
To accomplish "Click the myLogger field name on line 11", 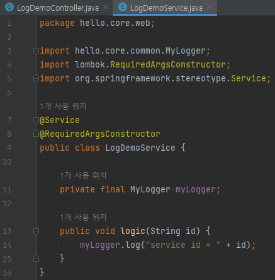I will [196, 190].
